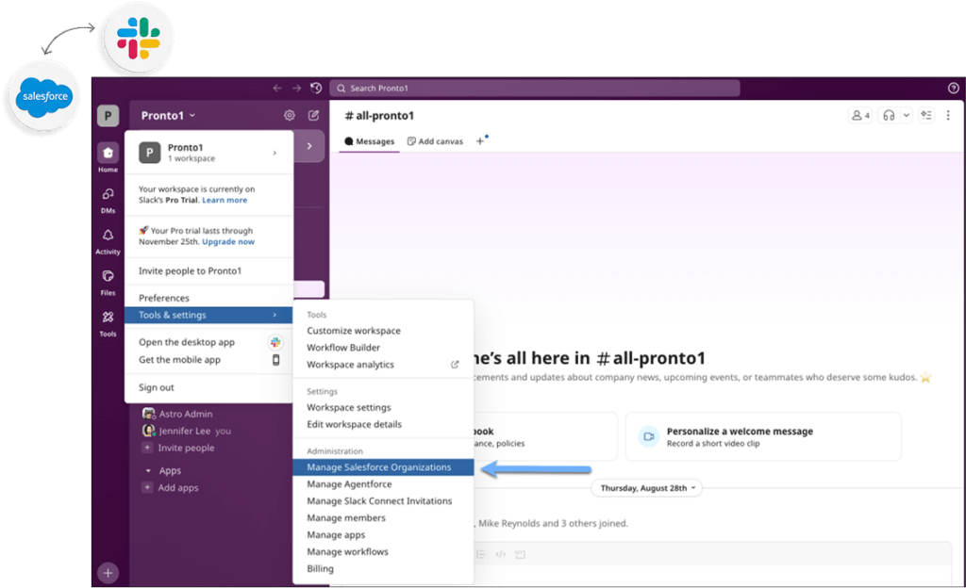Screen dimensions: 966x588
Task: Choose Get the mobile app
Action: [x=179, y=360]
